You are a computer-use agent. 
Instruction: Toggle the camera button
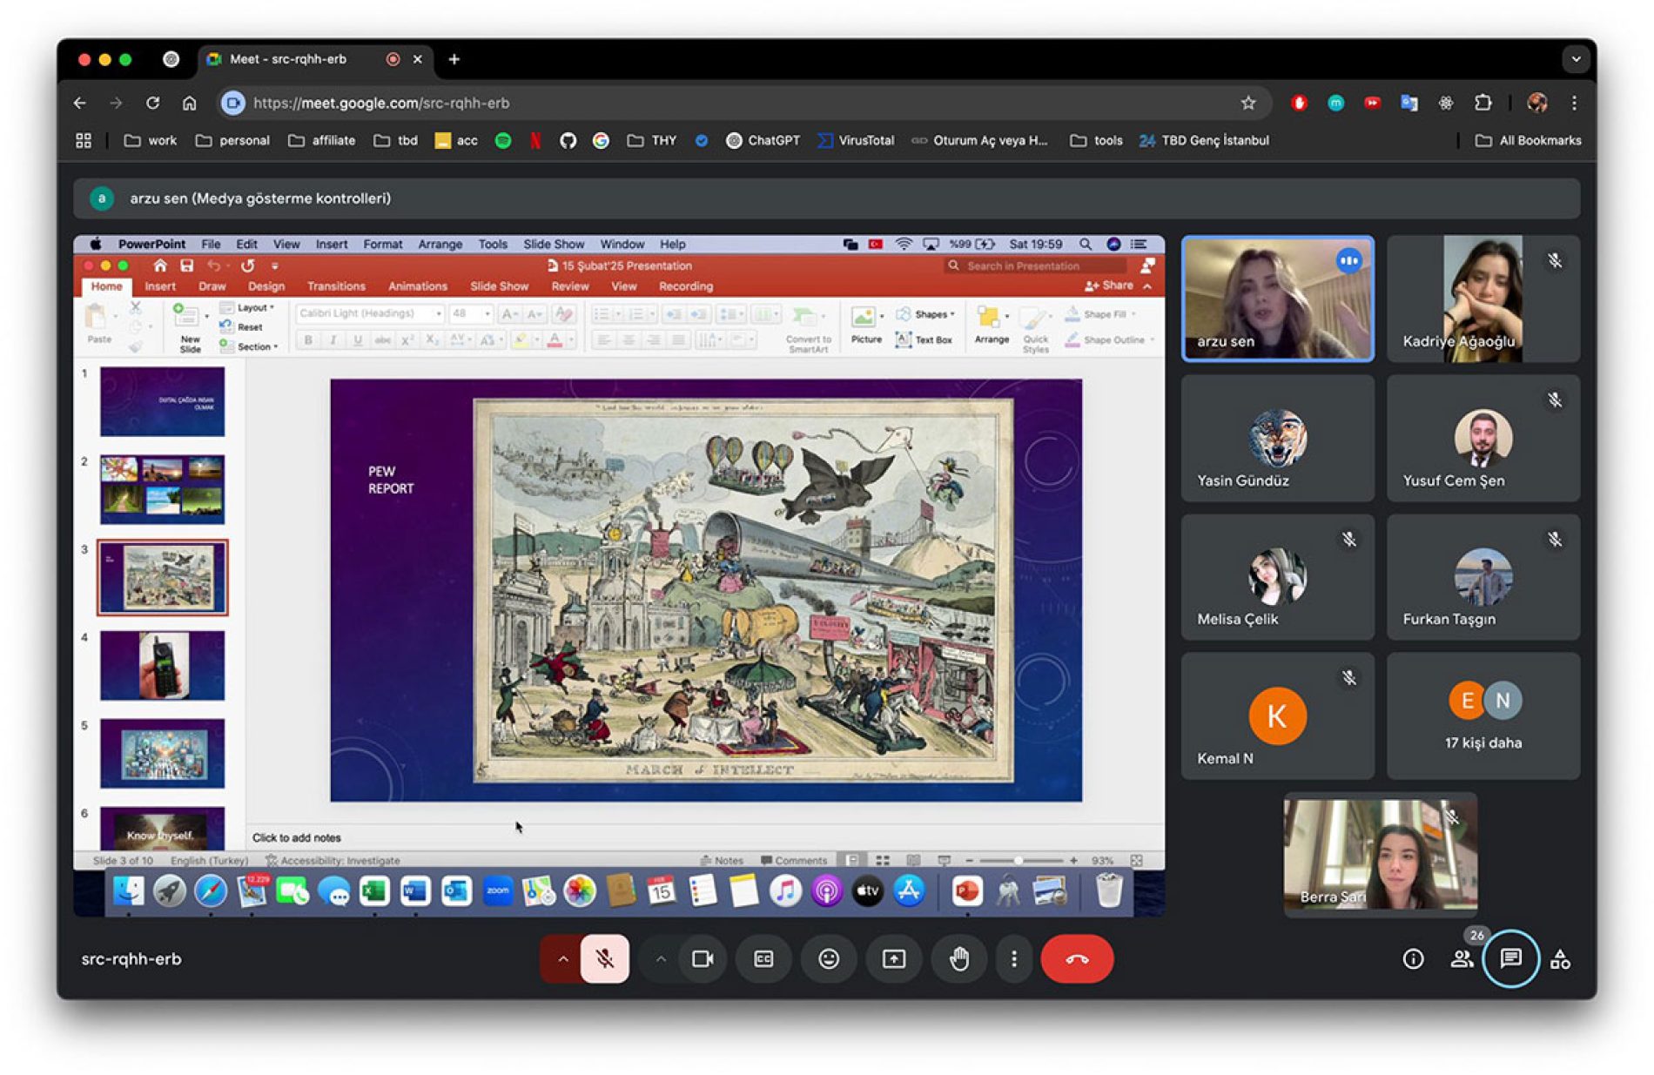(x=702, y=958)
